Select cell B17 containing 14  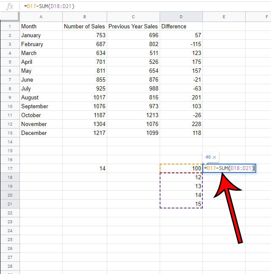85,168
